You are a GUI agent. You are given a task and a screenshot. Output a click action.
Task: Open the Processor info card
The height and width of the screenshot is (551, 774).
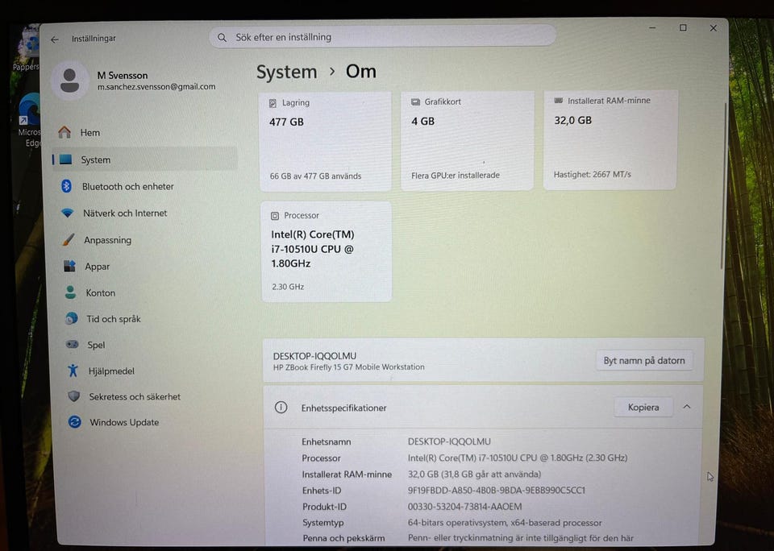click(327, 251)
